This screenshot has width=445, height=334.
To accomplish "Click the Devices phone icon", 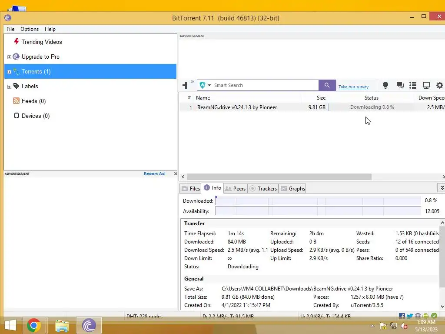I will (x=17, y=116).
